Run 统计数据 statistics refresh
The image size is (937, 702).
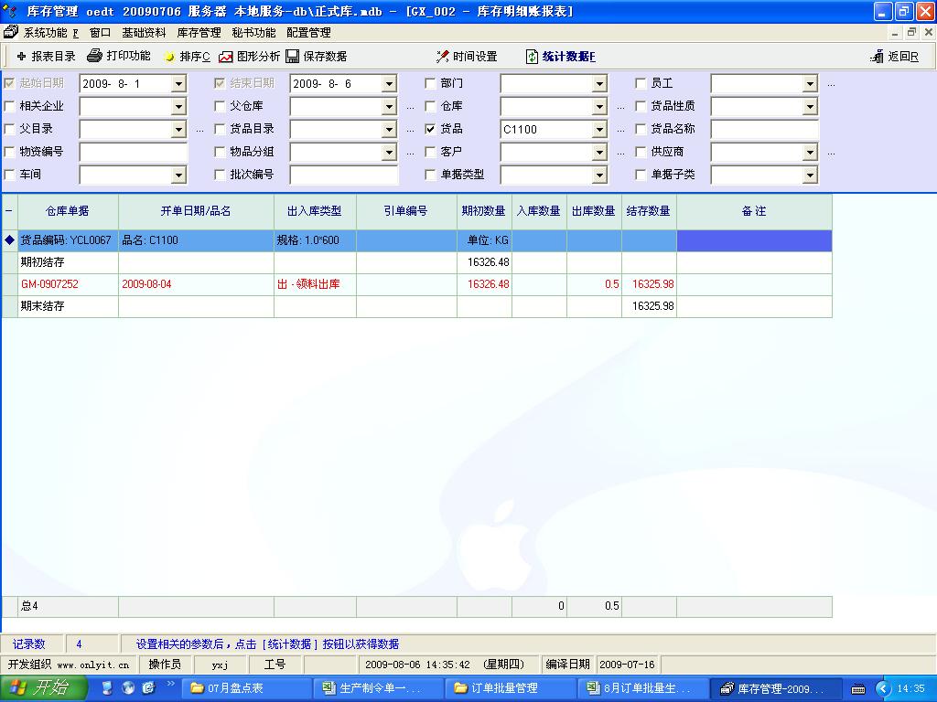[x=533, y=57]
